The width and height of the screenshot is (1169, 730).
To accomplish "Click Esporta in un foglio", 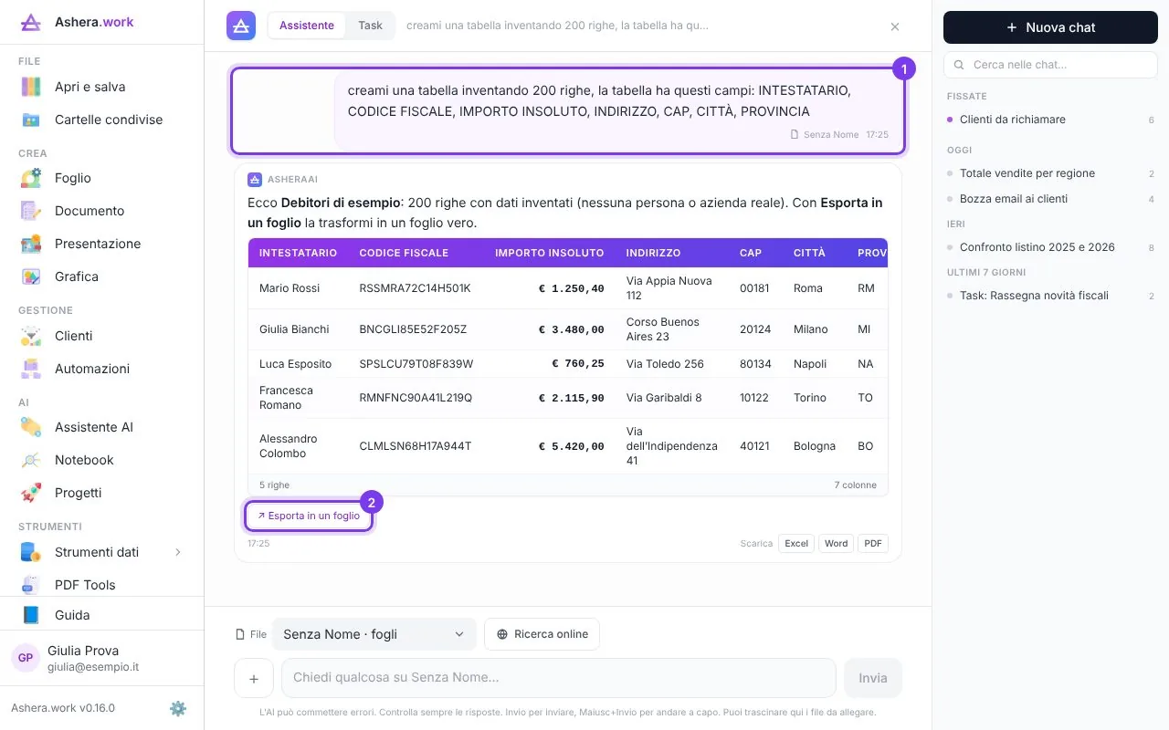I will (309, 516).
